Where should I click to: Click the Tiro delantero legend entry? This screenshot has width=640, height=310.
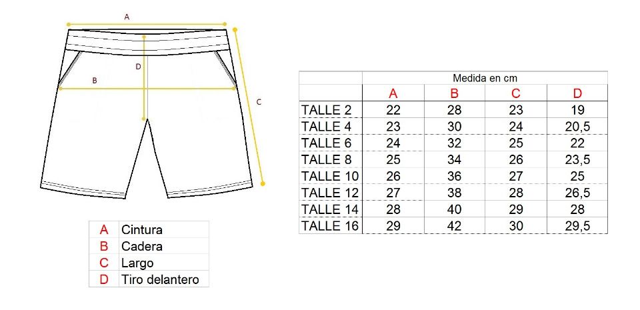(160, 279)
